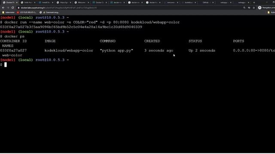Close the 'Install Do' tab

(52, 3)
